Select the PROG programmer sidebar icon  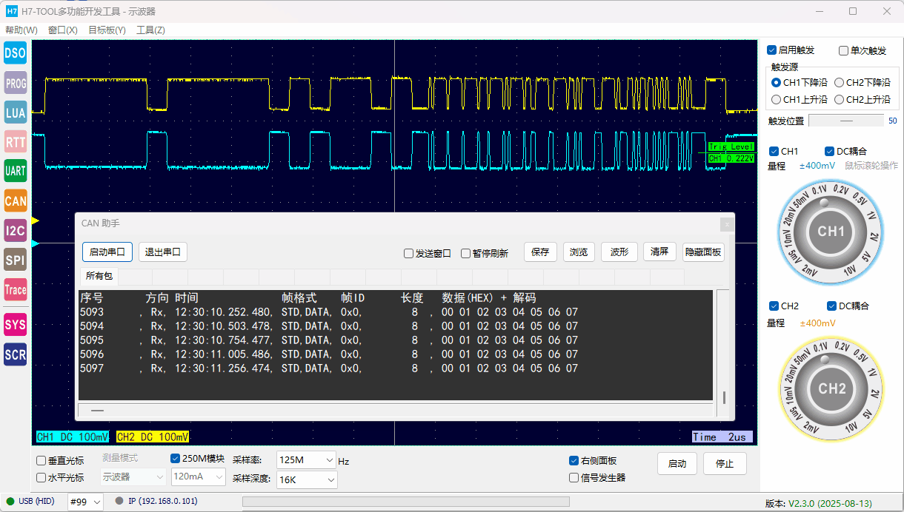click(x=16, y=83)
